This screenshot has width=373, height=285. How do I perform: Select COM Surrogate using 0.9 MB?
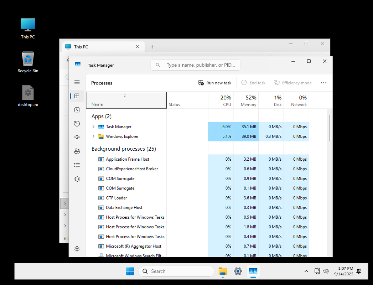197,178
